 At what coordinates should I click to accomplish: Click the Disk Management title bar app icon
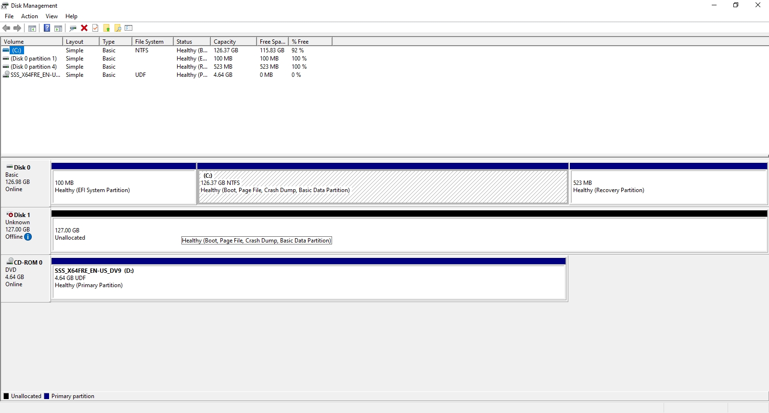(5, 5)
